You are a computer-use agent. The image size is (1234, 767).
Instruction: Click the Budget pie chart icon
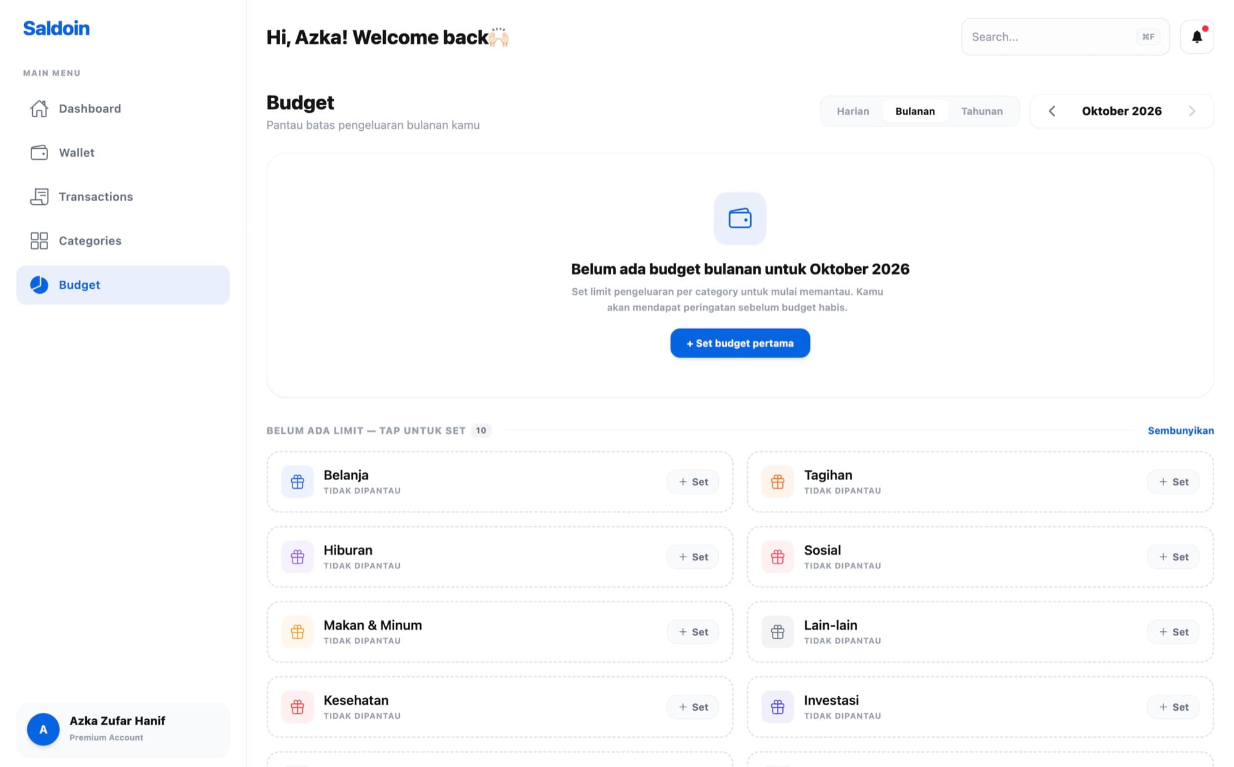[39, 284]
